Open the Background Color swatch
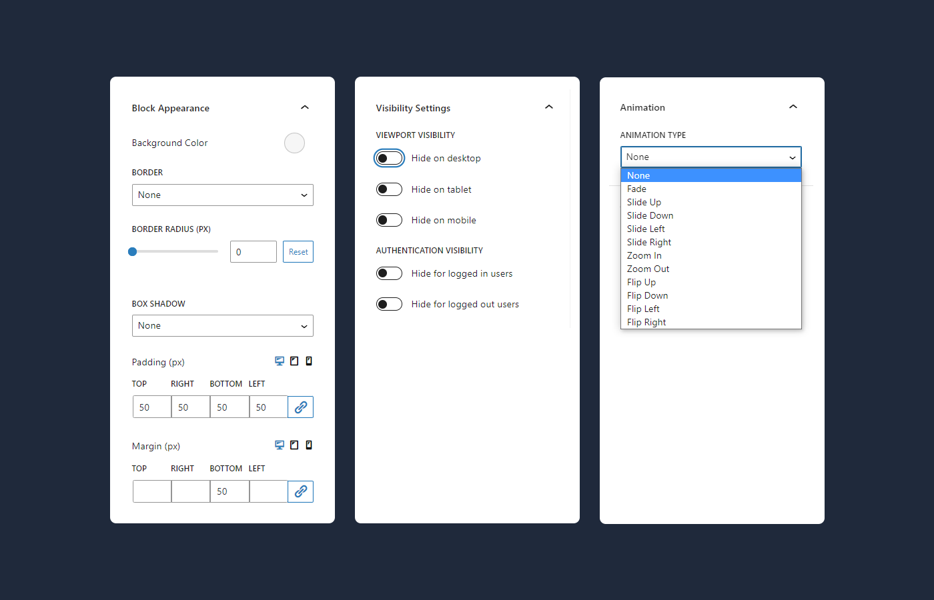 (x=294, y=143)
